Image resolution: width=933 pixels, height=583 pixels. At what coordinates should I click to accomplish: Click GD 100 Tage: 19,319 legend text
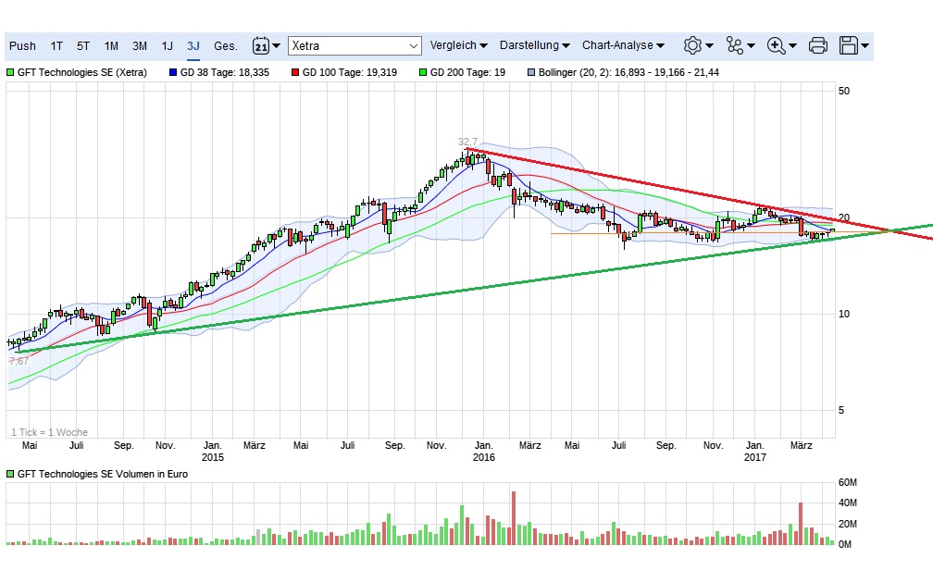[350, 72]
